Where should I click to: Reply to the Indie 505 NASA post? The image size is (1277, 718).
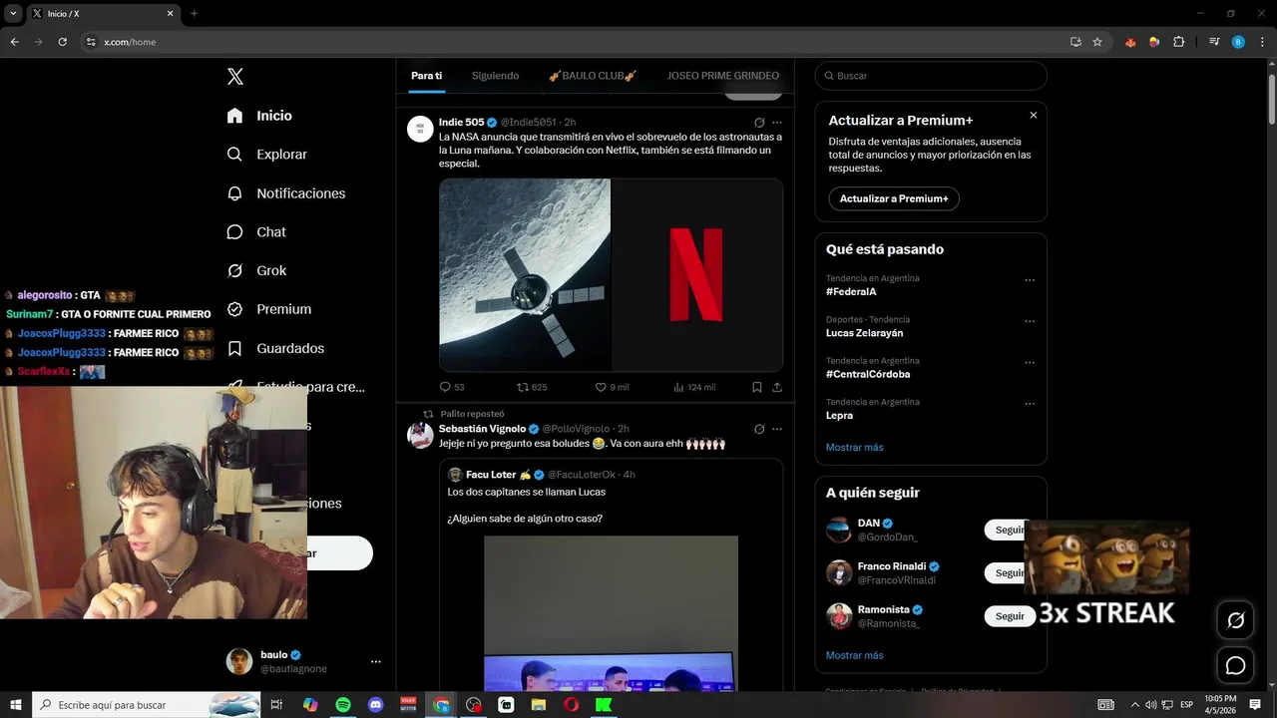(452, 387)
